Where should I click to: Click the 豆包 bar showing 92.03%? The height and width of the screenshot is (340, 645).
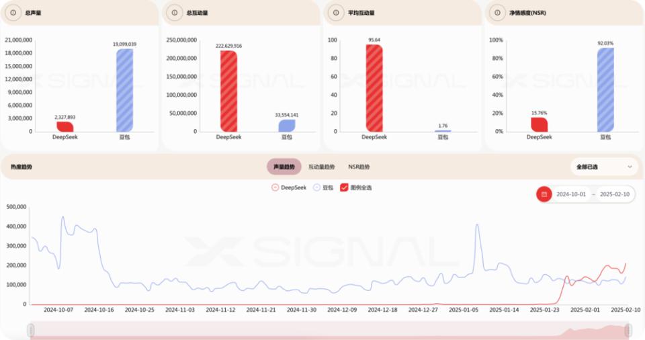click(605, 90)
